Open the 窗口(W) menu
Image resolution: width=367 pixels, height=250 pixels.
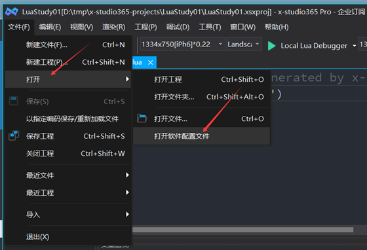tap(243, 27)
